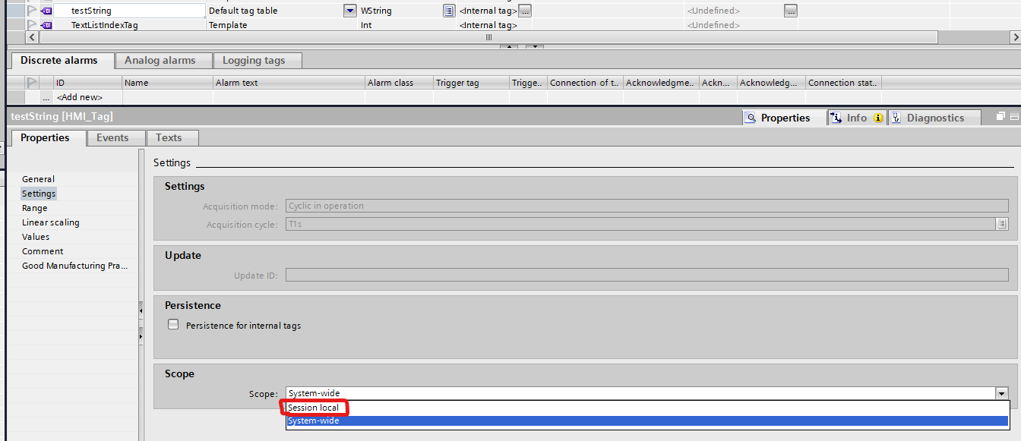This screenshot has width=1021, height=441.
Task: Click the Int data type cell
Action: [406, 25]
